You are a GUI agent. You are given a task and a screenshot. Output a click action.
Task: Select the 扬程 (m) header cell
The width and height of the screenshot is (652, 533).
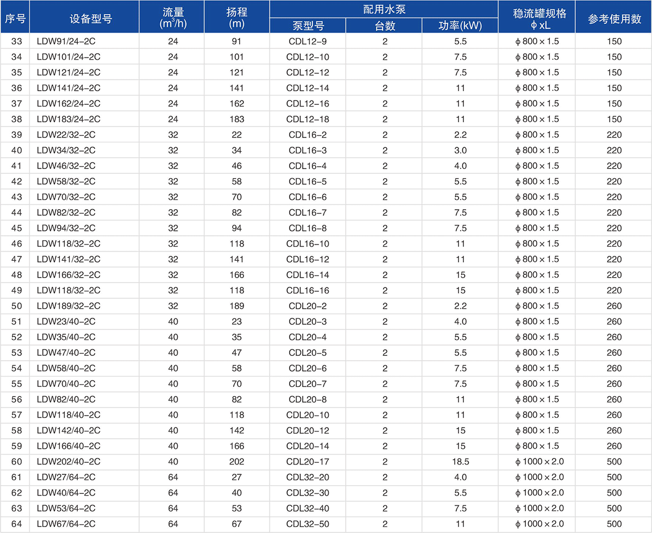pyautogui.click(x=237, y=17)
